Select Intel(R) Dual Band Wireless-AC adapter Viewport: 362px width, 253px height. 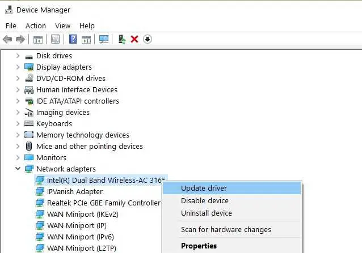point(106,180)
